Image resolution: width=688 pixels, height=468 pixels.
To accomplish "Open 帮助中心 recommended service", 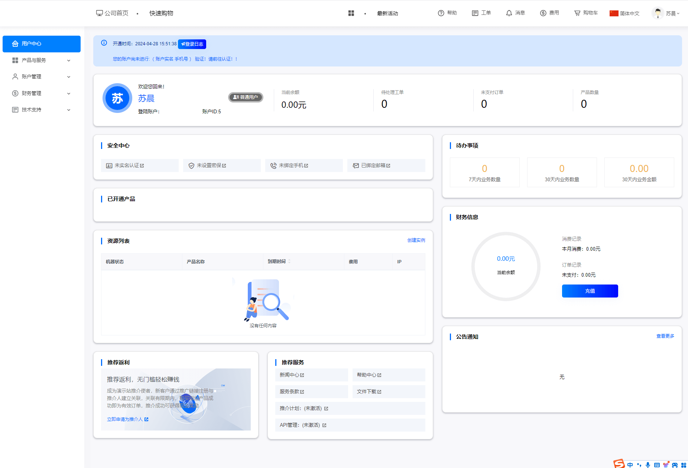I will [389, 375].
